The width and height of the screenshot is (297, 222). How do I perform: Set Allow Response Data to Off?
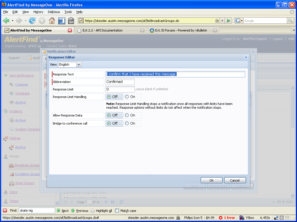point(109,115)
